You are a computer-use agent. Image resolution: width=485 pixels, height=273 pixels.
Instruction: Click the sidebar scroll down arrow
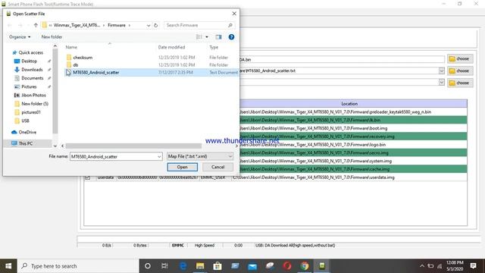(x=55, y=146)
